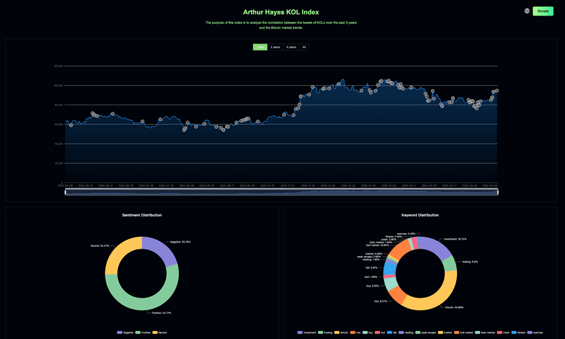This screenshot has width=565, height=339.
Task: Toggle Neutral legend in Sentiment Distribution
Action: 160,332
